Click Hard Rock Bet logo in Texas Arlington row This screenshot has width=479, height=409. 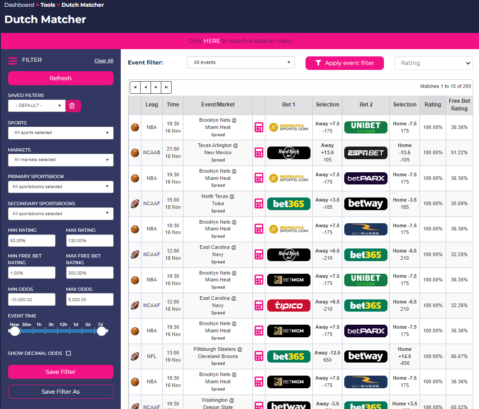tap(289, 152)
